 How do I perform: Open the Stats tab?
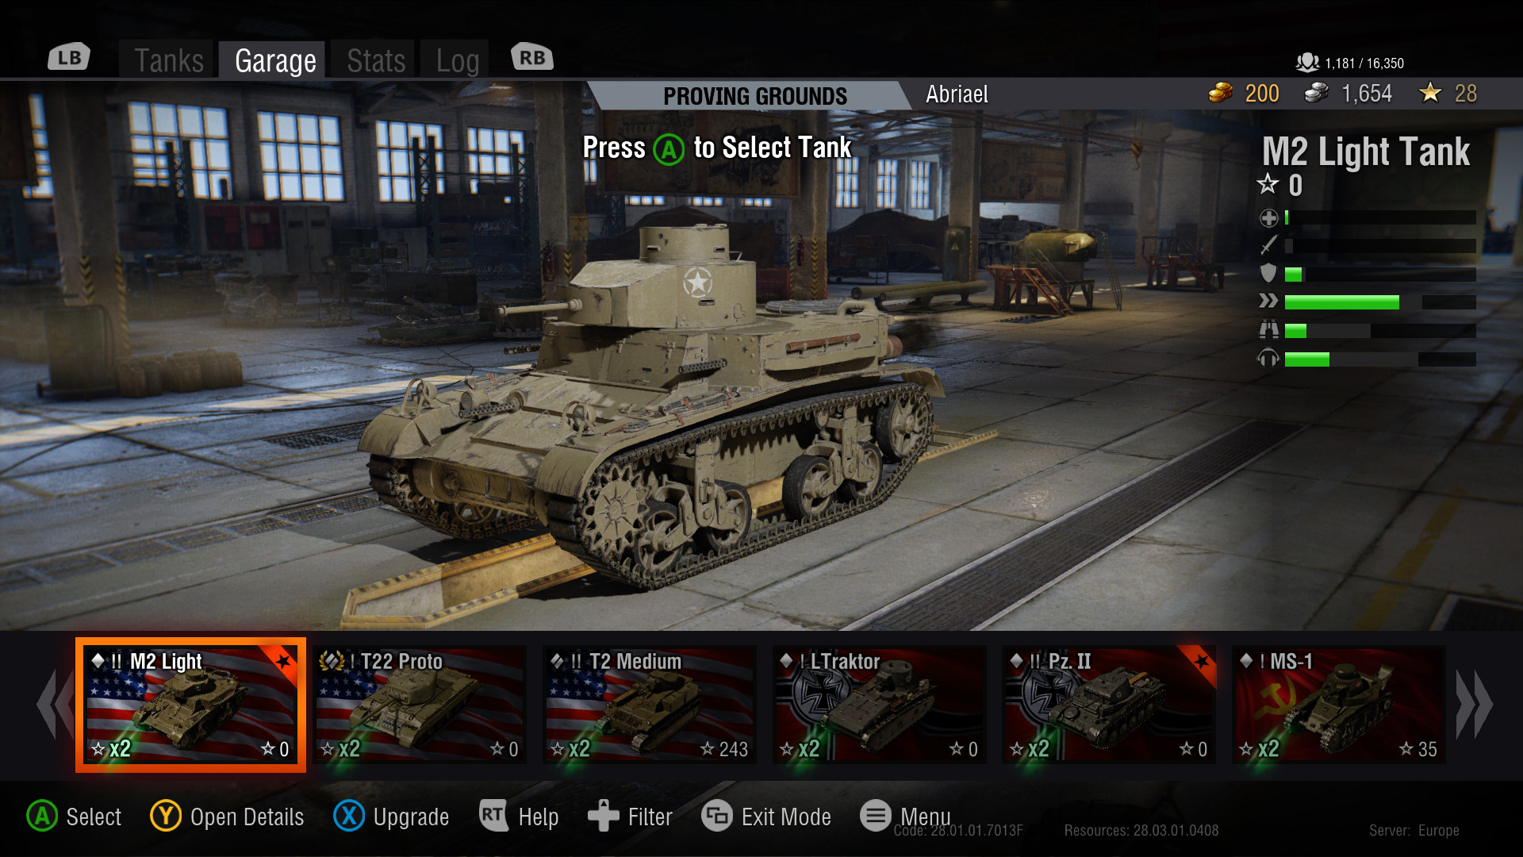(376, 60)
